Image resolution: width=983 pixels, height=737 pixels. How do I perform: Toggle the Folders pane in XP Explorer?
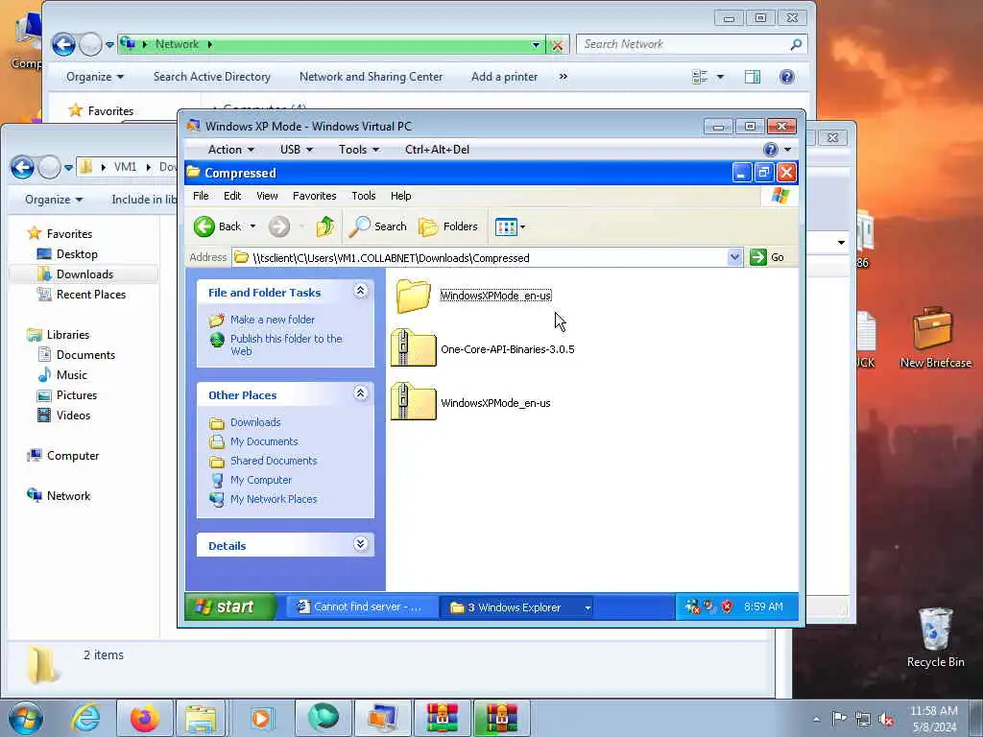point(448,226)
